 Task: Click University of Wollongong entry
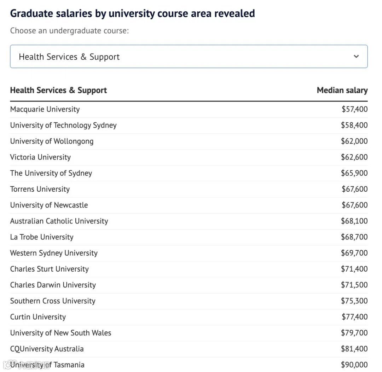[52, 141]
